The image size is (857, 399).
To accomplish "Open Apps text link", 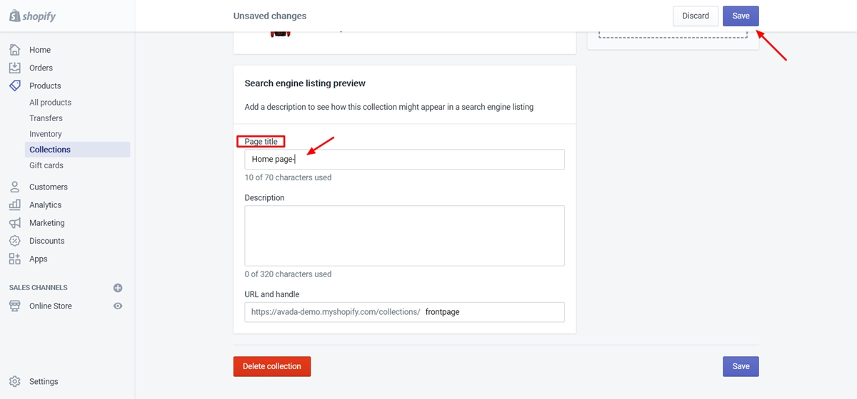I will click(39, 259).
